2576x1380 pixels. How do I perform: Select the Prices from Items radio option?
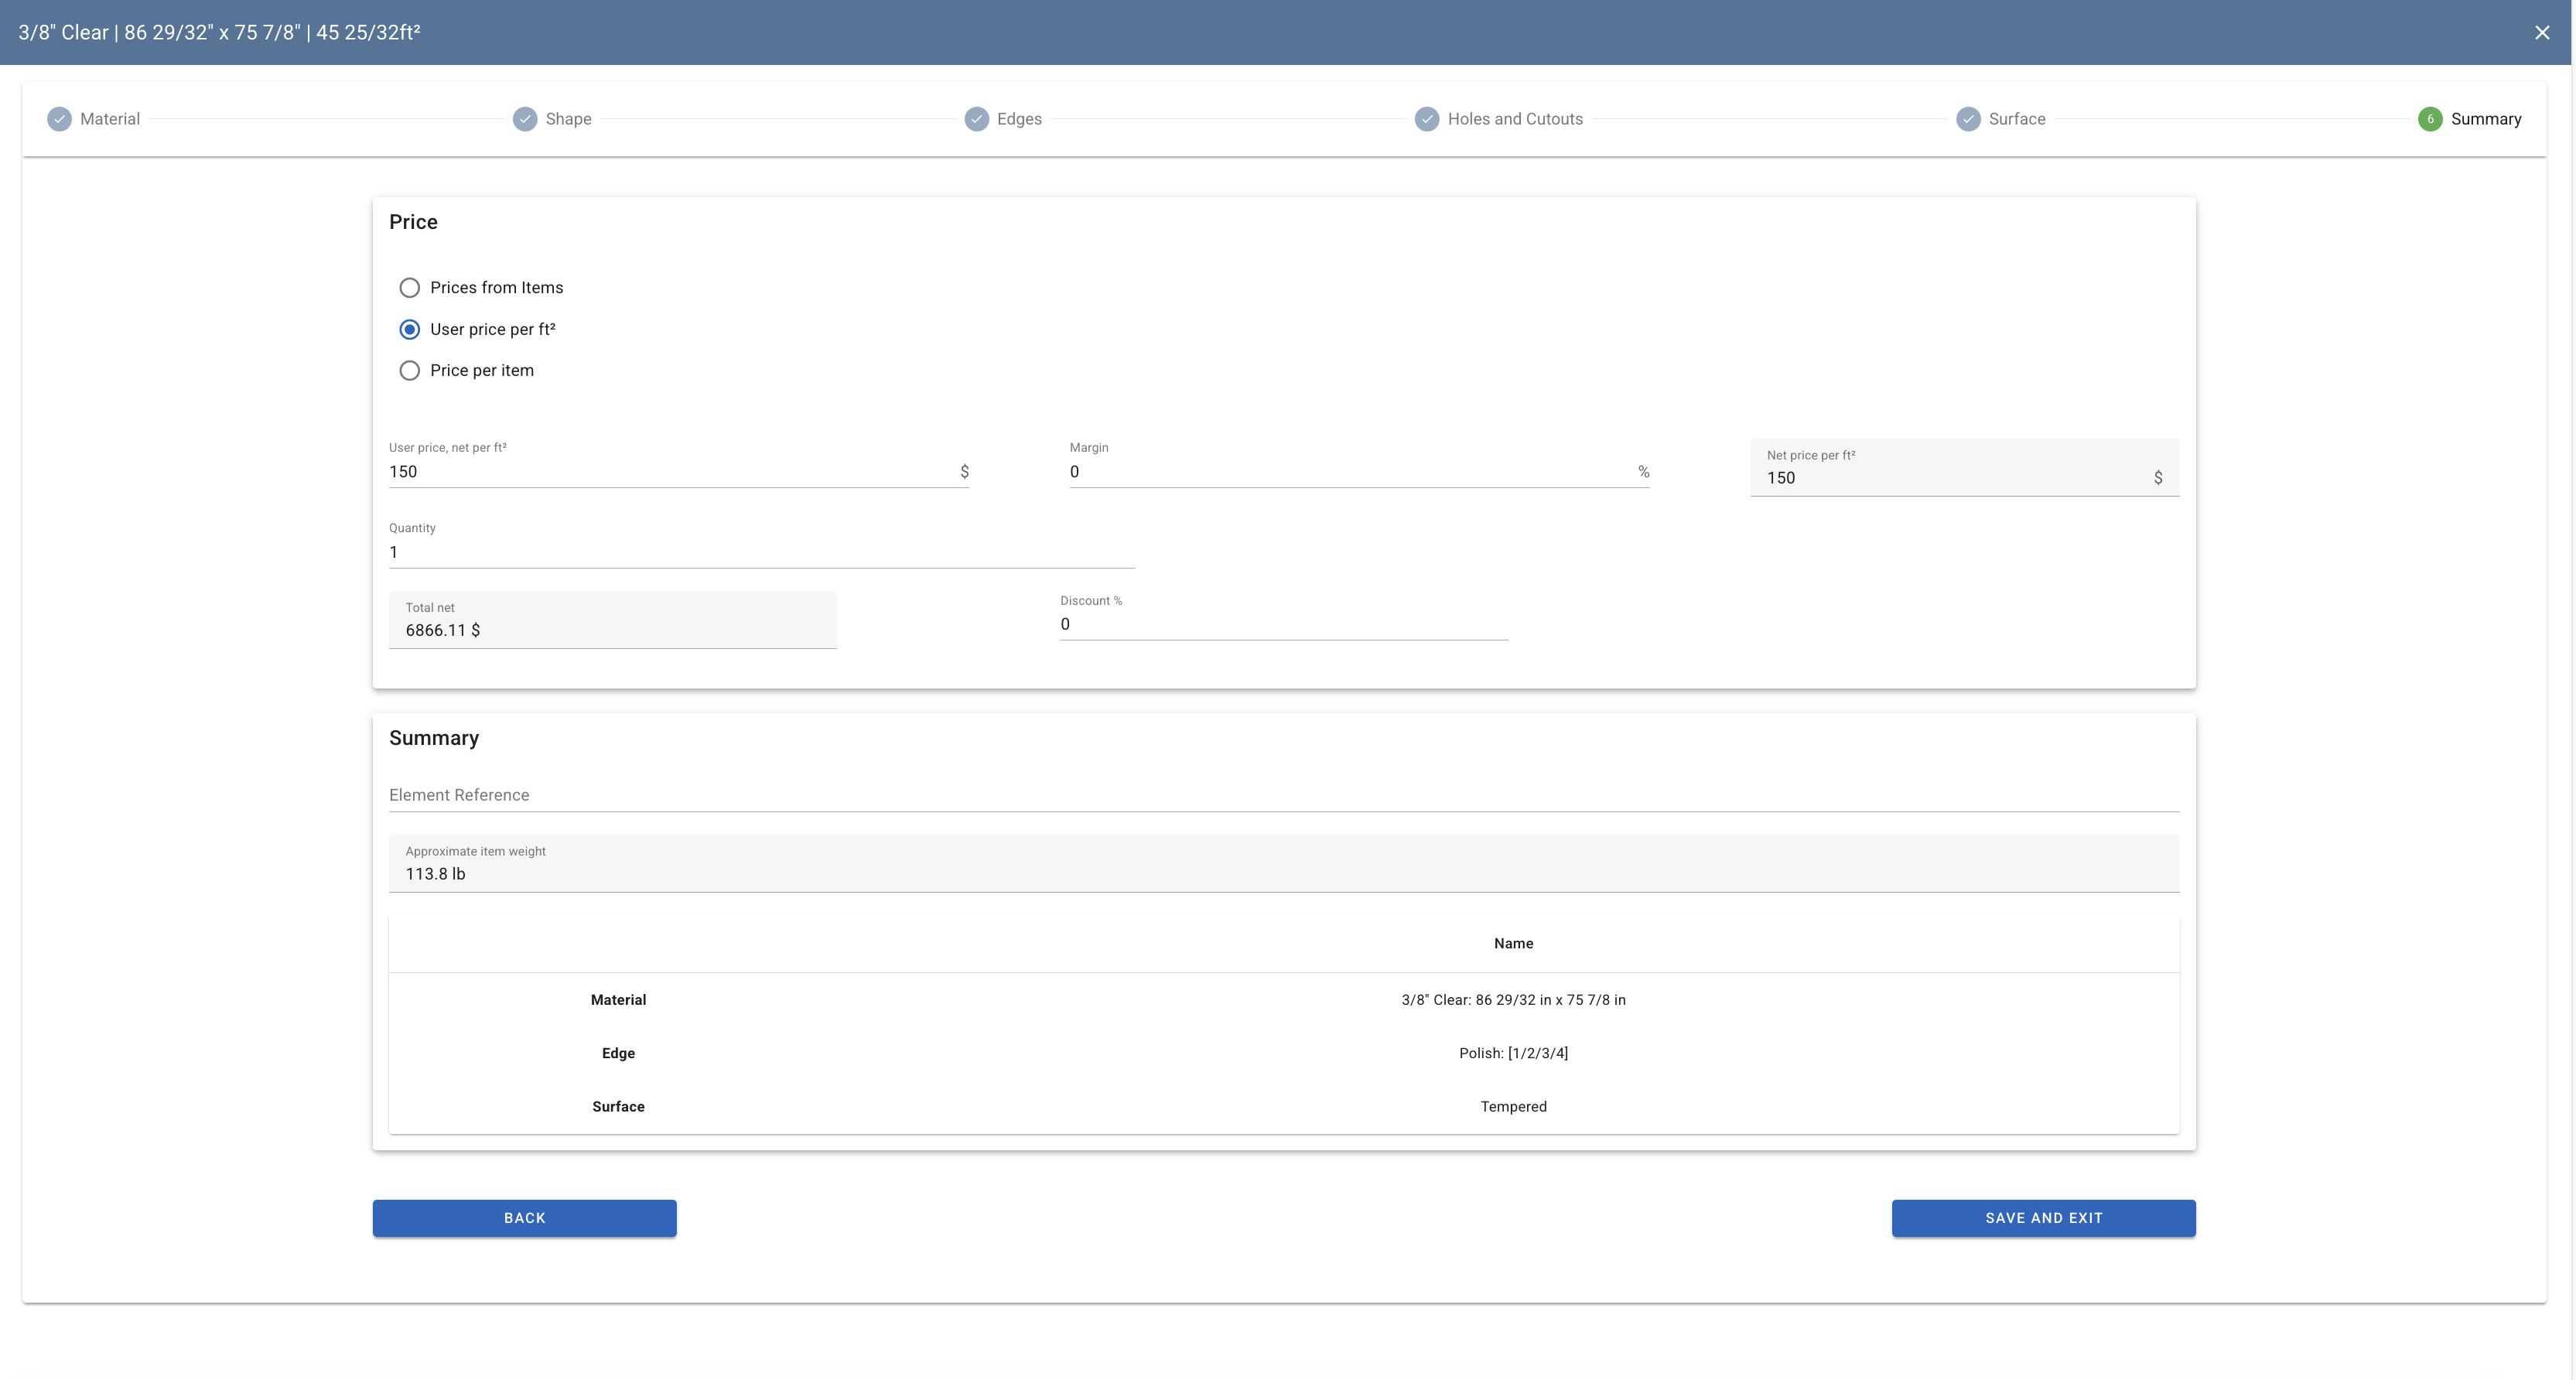click(x=409, y=288)
